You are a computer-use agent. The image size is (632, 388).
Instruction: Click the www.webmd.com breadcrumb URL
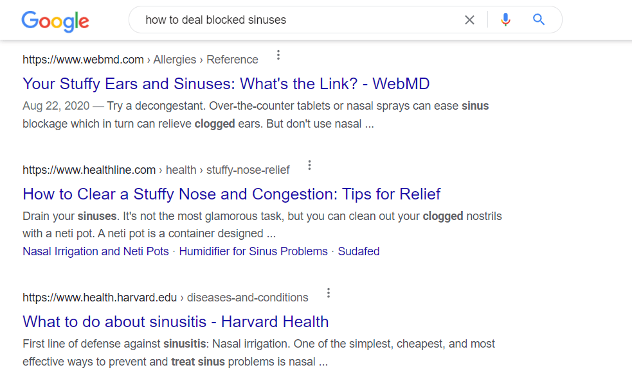pyautogui.click(x=83, y=59)
